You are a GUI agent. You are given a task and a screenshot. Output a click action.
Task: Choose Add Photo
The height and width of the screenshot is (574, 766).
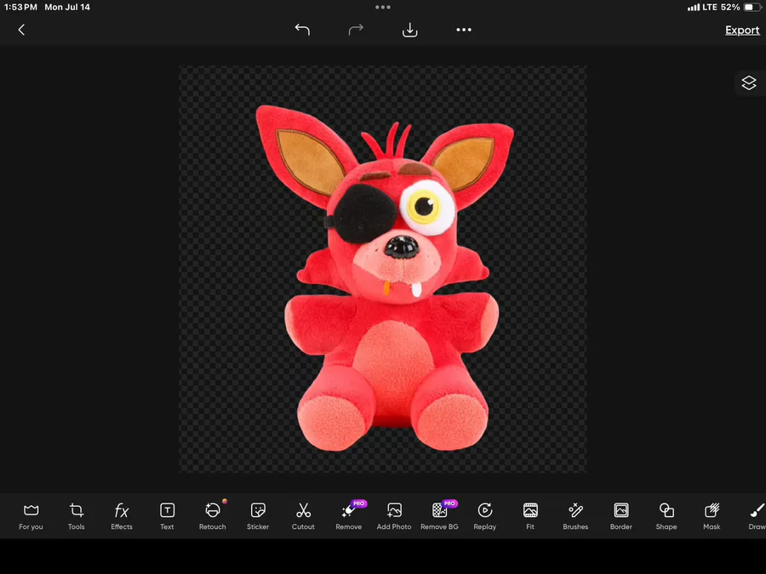tap(394, 516)
